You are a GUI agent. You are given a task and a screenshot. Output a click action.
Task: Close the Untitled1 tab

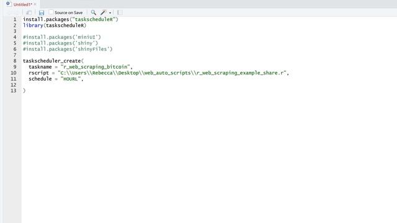35,4
